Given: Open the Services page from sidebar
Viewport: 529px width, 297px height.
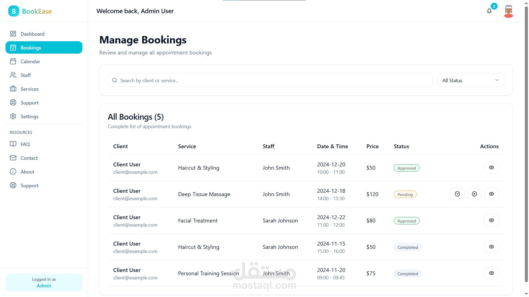Looking at the screenshot, I should click(29, 89).
